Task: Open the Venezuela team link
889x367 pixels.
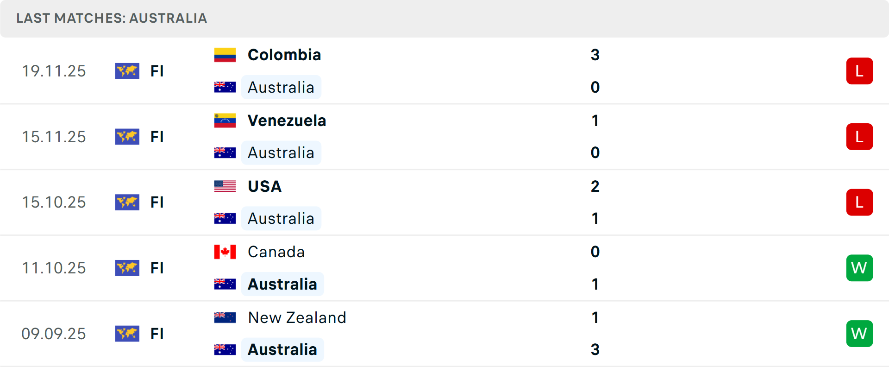Action: (x=287, y=120)
